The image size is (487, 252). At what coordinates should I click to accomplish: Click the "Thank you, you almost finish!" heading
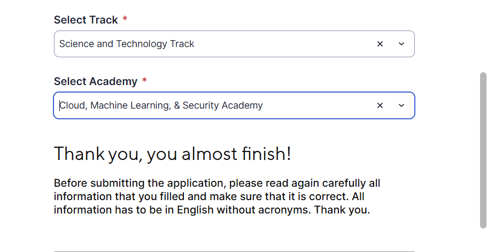coord(172,154)
